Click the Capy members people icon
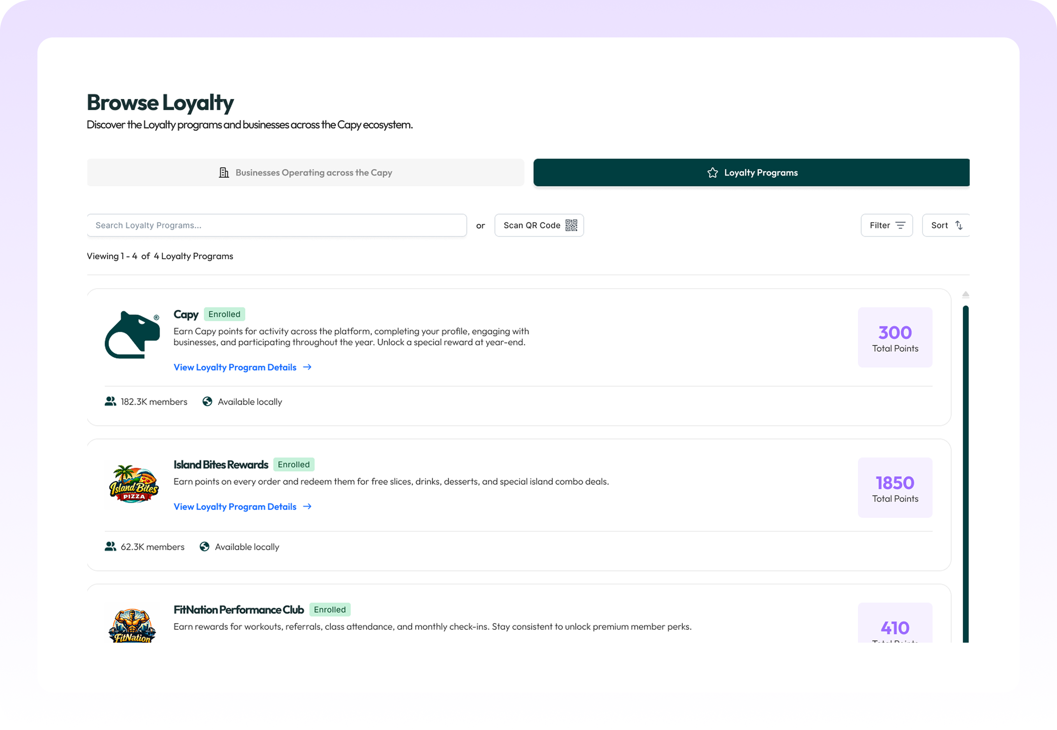The width and height of the screenshot is (1057, 730). pyautogui.click(x=110, y=401)
